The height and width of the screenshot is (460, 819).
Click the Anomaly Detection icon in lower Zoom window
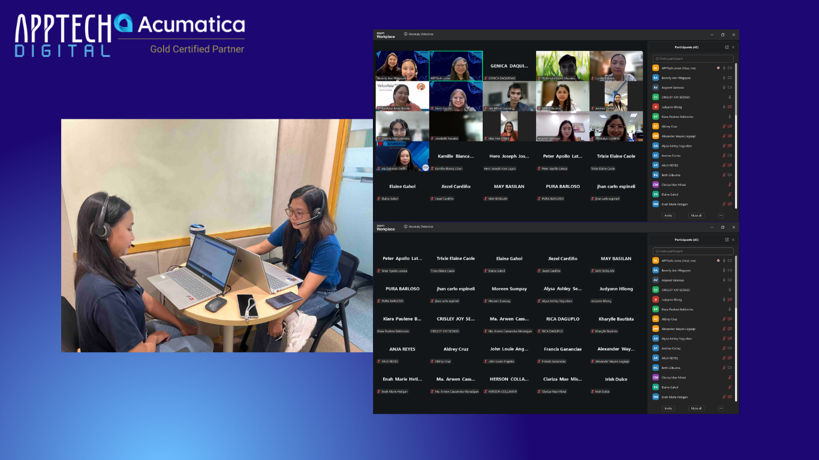406,226
